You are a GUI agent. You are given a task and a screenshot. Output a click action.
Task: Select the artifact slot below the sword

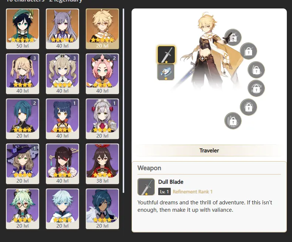click(x=166, y=72)
